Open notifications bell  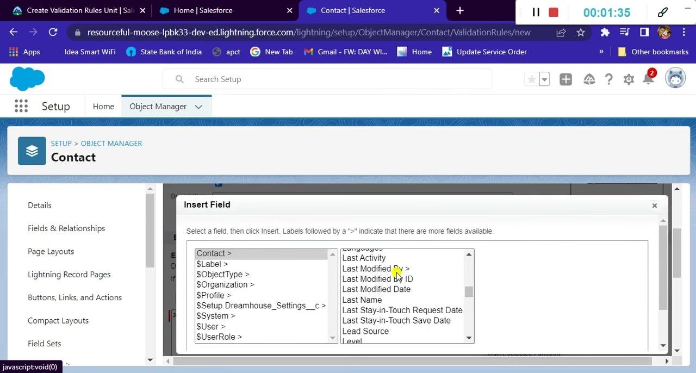click(648, 79)
